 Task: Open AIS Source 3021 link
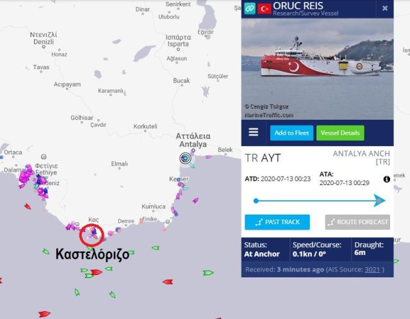tap(372, 270)
